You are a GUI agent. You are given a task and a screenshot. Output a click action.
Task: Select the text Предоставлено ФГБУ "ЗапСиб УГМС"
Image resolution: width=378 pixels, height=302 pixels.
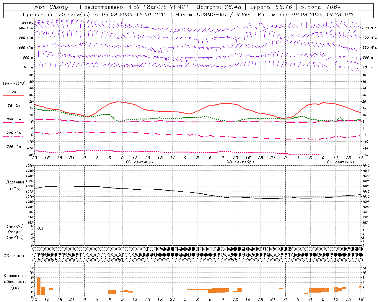134,7
